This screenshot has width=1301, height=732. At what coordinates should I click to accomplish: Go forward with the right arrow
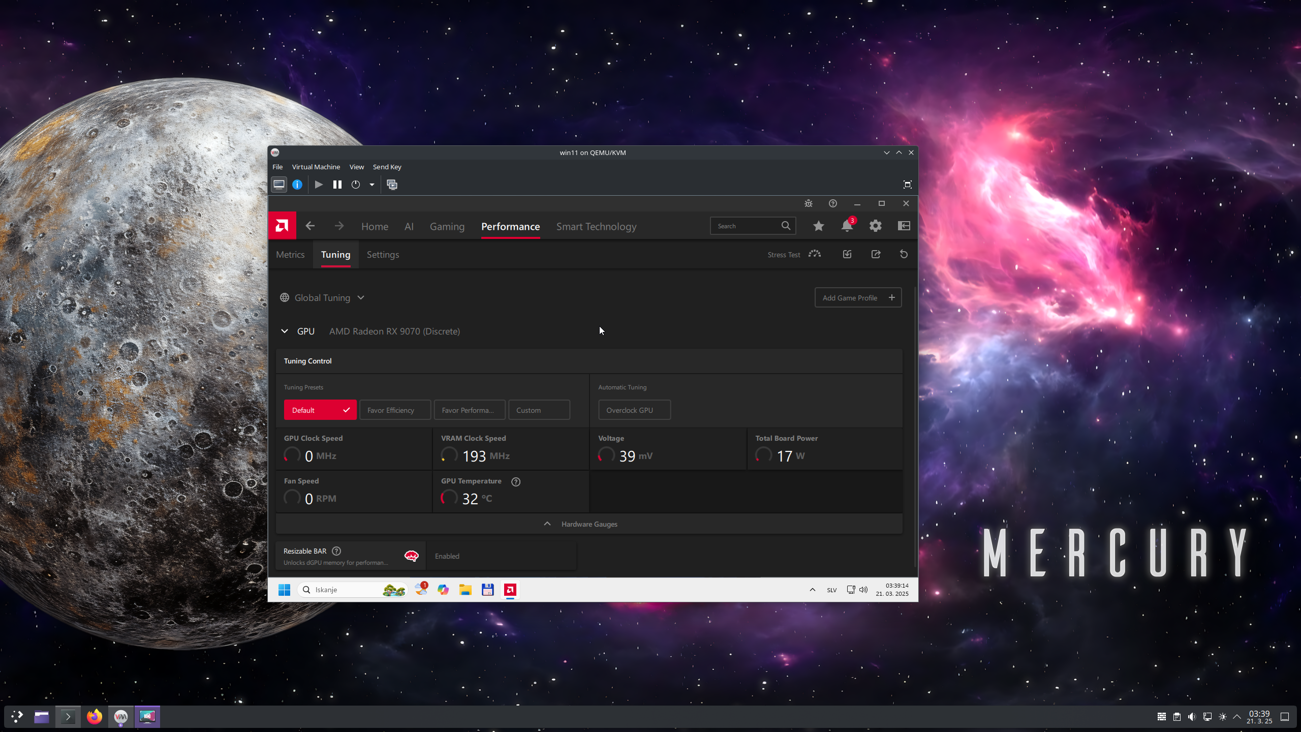tap(339, 226)
